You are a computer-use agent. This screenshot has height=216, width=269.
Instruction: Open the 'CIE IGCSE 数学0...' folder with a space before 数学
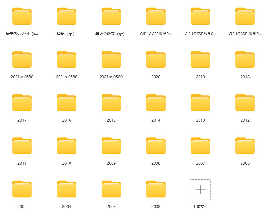tap(245, 16)
